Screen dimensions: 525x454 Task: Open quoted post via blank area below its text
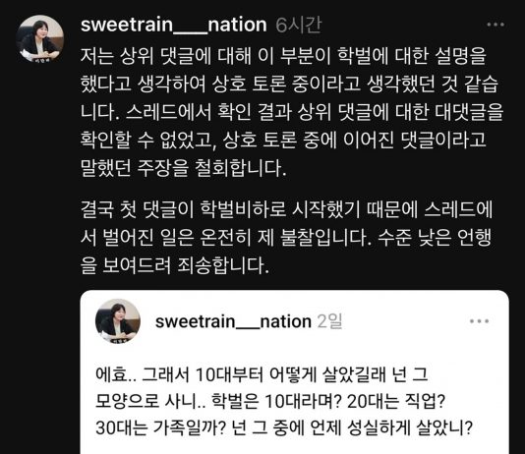pyautogui.click(x=295, y=445)
